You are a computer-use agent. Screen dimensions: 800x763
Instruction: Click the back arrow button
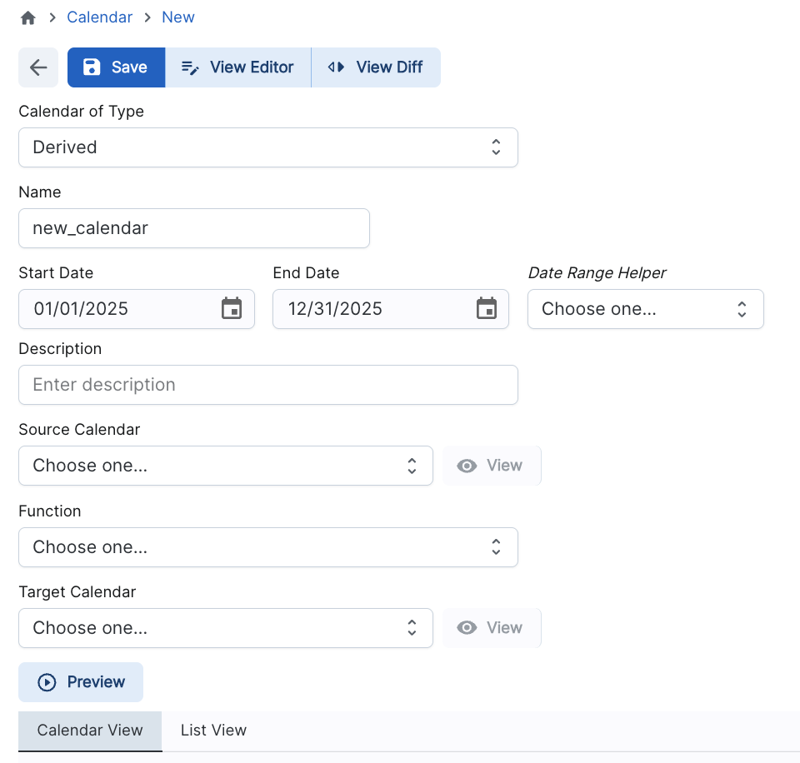[38, 67]
